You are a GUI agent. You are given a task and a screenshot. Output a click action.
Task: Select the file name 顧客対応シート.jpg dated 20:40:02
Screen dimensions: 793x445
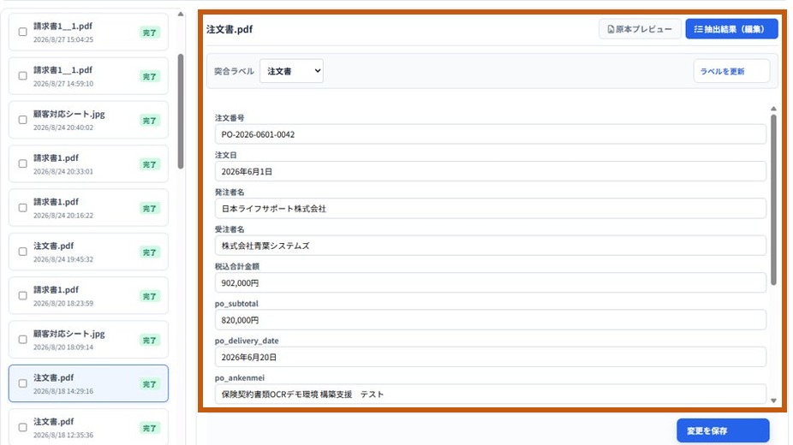click(69, 114)
